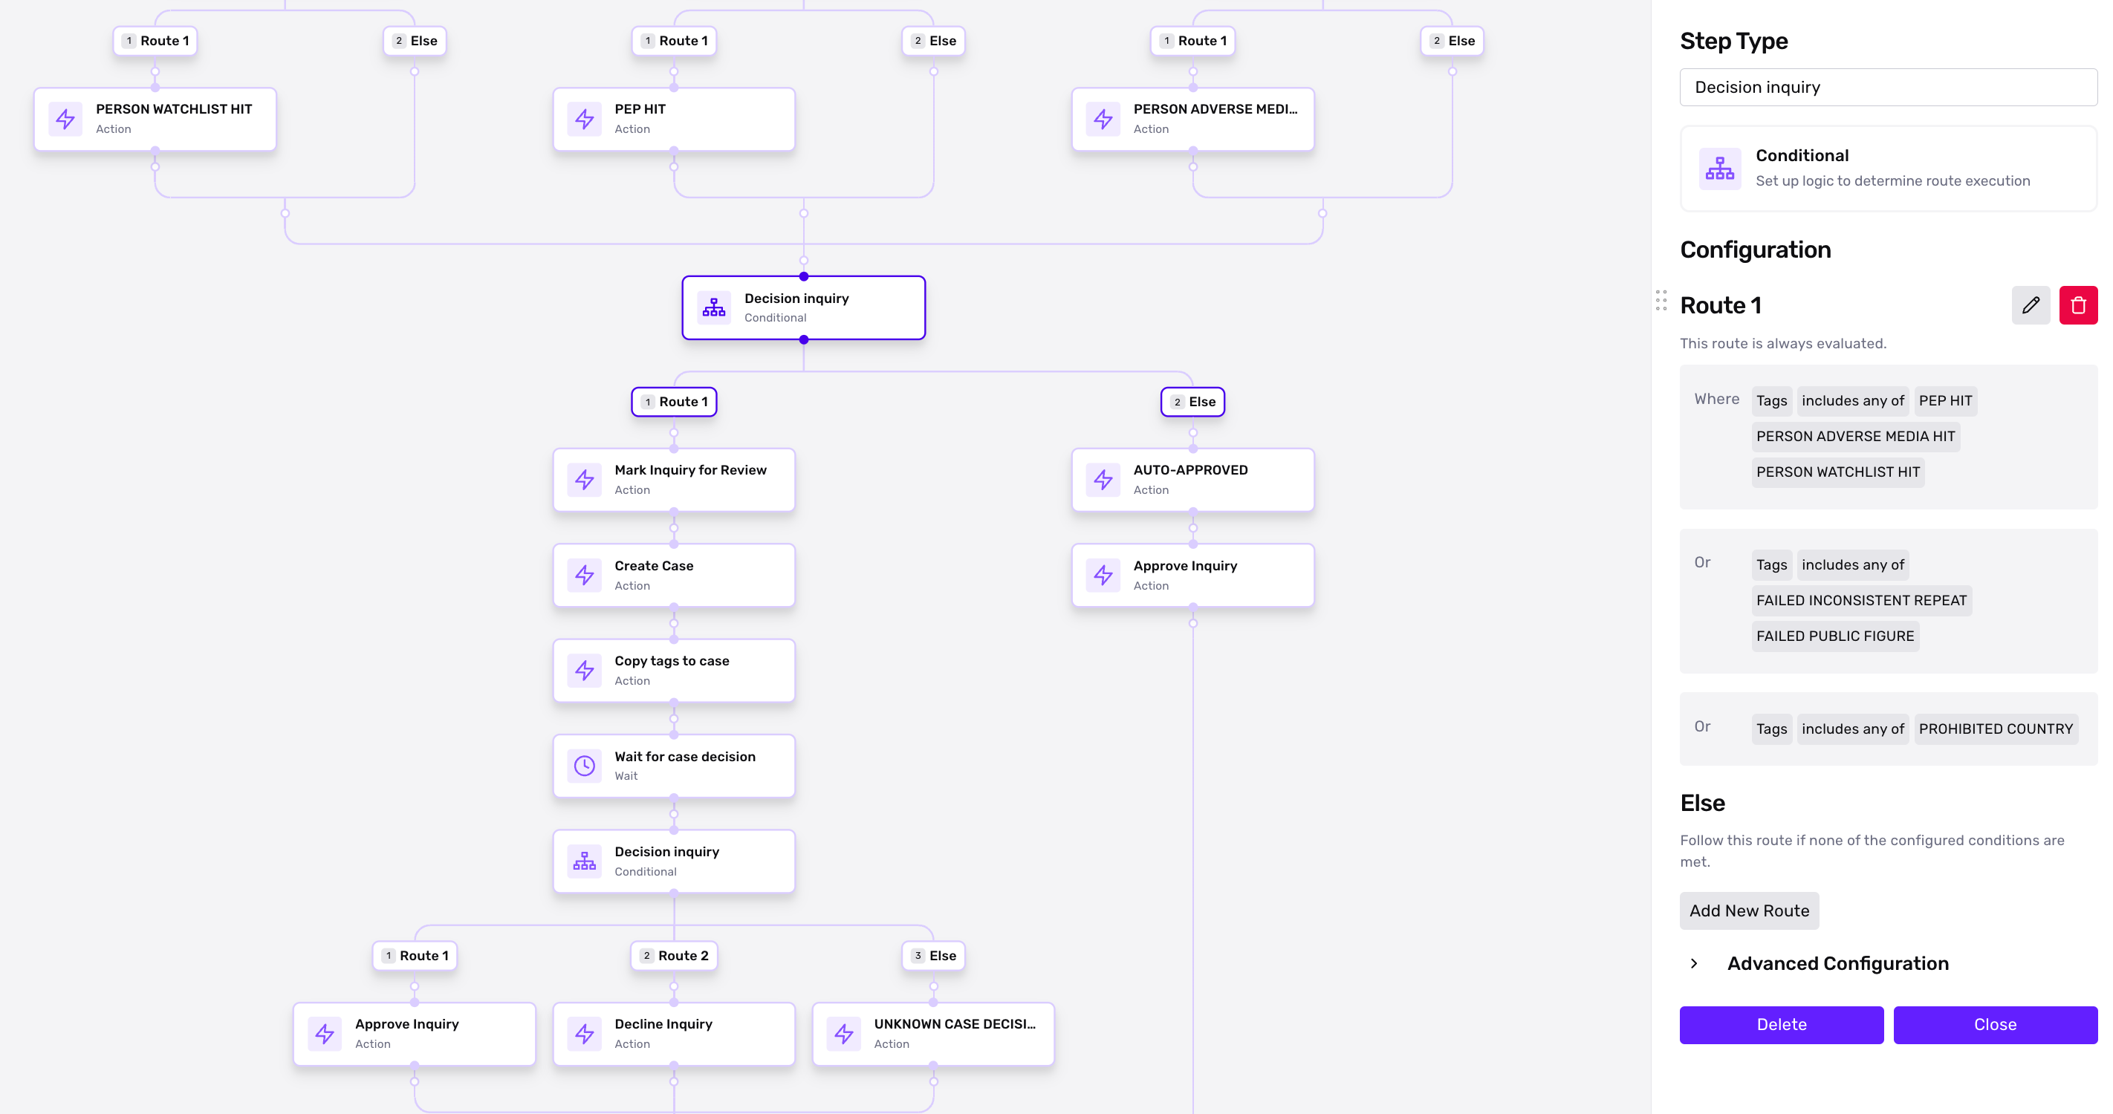Select the highlighted Else branch label
This screenshot has width=2113, height=1114.
pyautogui.click(x=1192, y=402)
